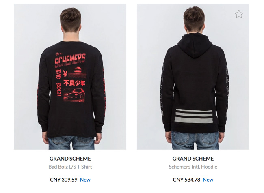264x193 pixels.
Task: Click the BAD BOIZ! vertical text print
Action: coord(58,82)
